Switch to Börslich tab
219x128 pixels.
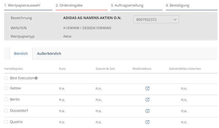[x=21, y=53]
